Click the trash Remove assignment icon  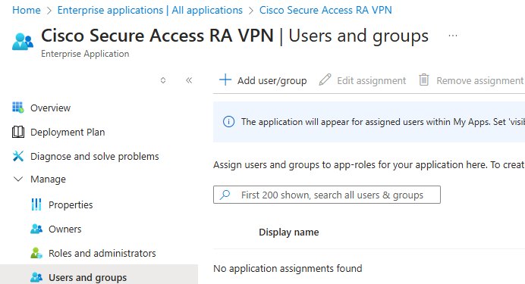pyautogui.click(x=424, y=80)
